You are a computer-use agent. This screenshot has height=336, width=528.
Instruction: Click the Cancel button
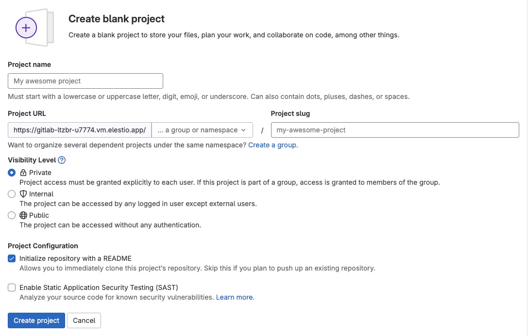click(84, 320)
